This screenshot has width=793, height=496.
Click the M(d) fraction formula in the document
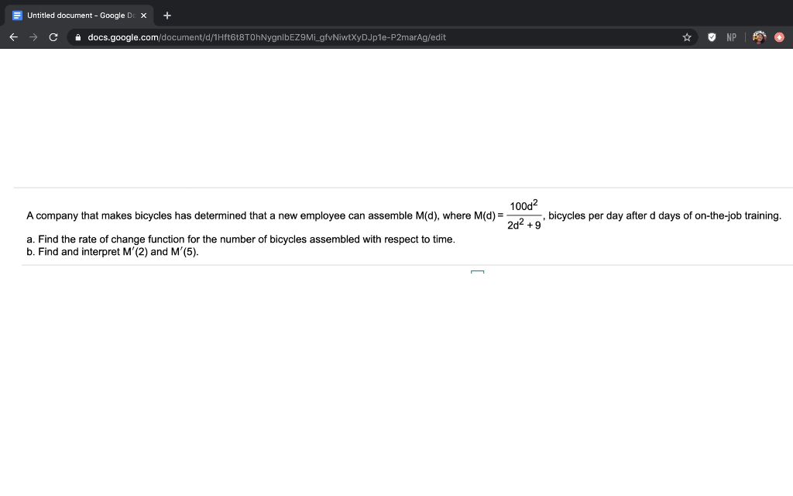point(524,215)
